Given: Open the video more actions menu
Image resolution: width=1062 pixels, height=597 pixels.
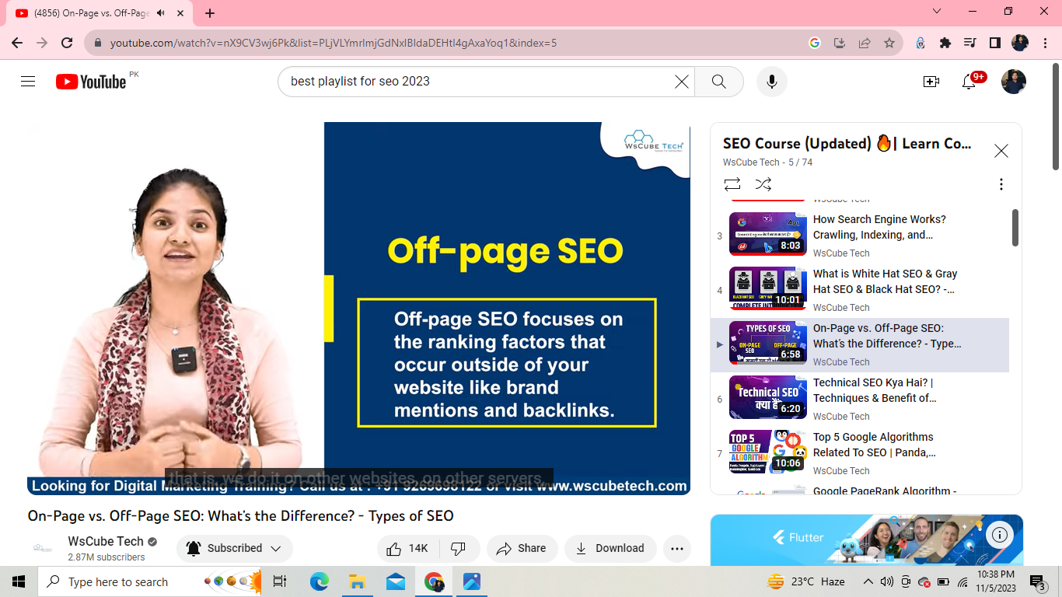Looking at the screenshot, I should 676,548.
